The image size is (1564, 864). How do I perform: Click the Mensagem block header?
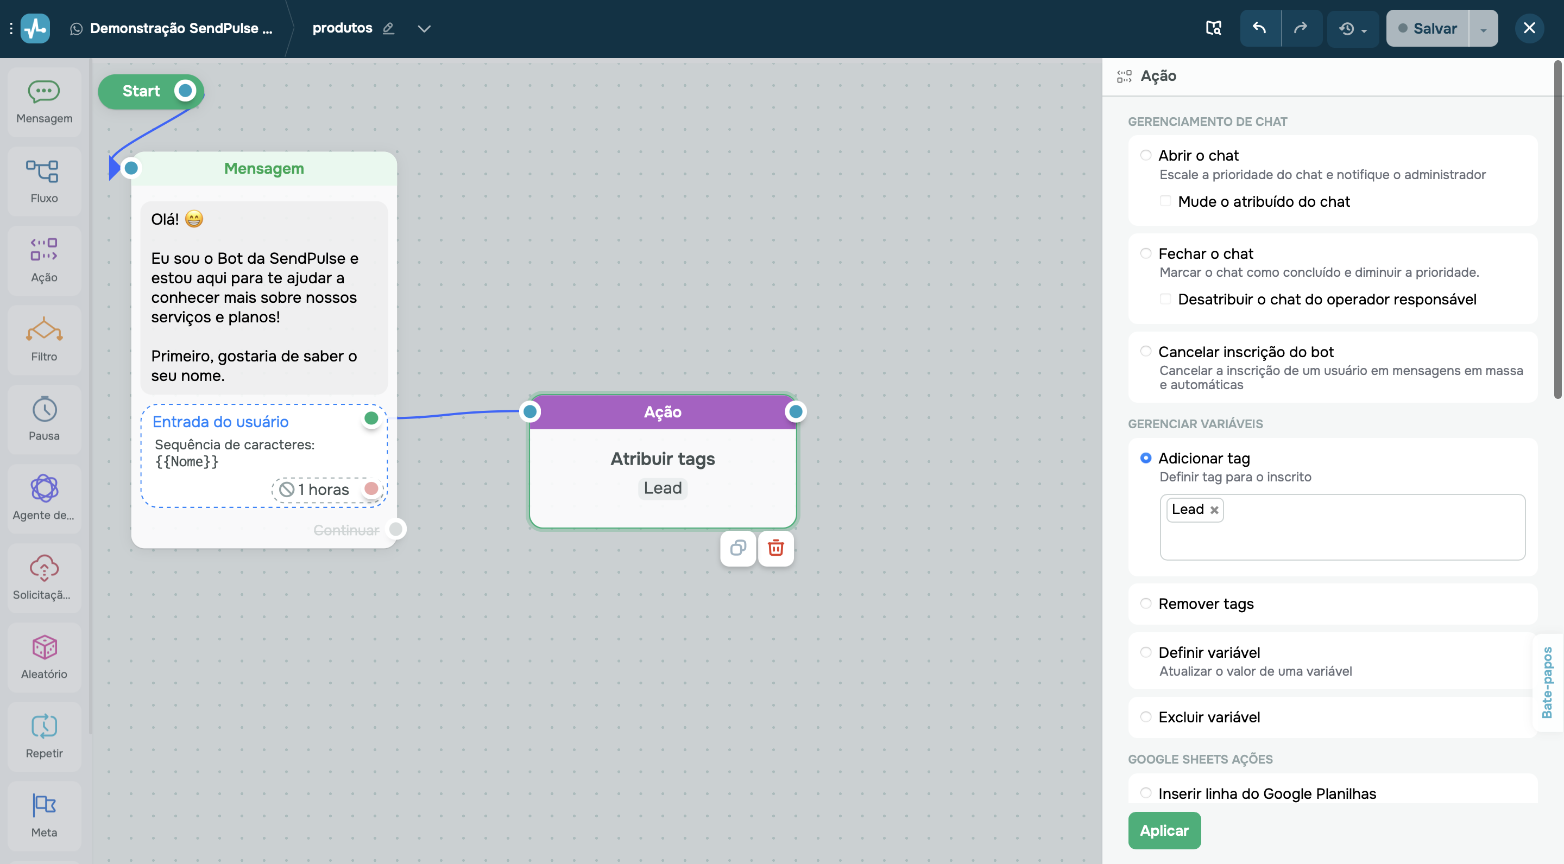point(264,169)
